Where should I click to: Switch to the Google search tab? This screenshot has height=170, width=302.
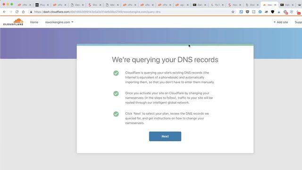217,5
